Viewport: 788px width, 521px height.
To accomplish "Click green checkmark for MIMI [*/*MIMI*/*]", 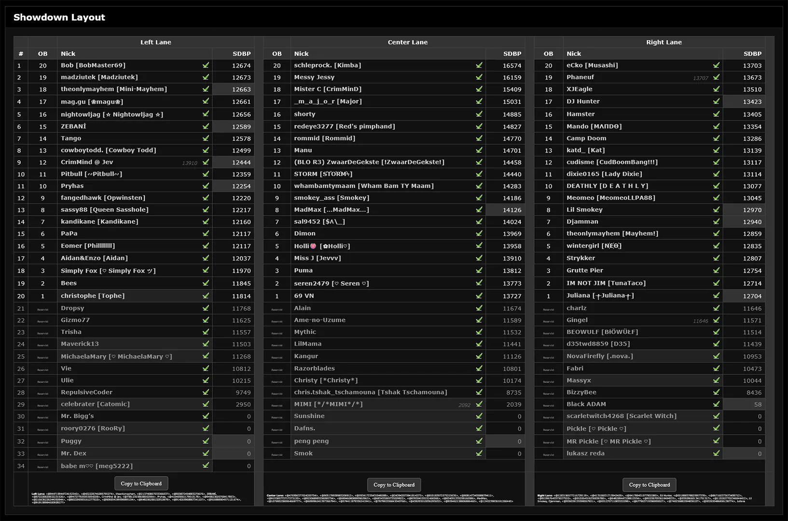I will click(x=479, y=404).
